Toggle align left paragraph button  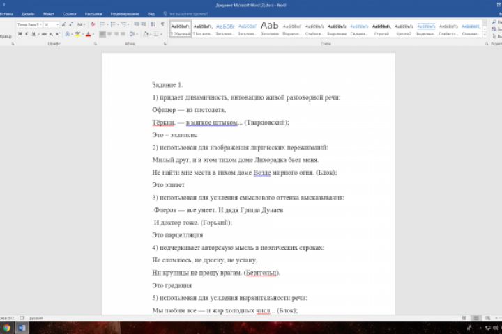pos(102,34)
